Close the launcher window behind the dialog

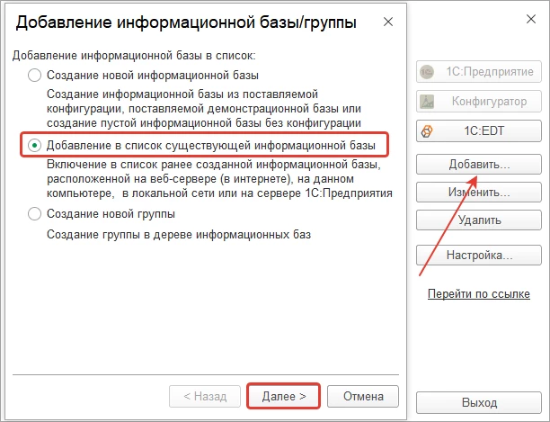[x=531, y=19]
